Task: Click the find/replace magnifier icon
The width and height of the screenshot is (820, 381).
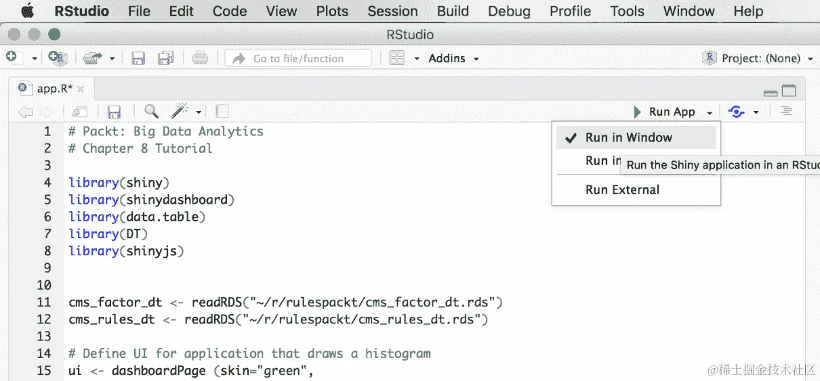Action: (x=151, y=112)
